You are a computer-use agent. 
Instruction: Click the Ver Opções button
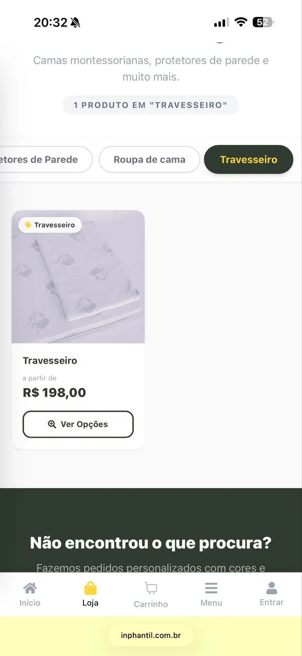78,424
